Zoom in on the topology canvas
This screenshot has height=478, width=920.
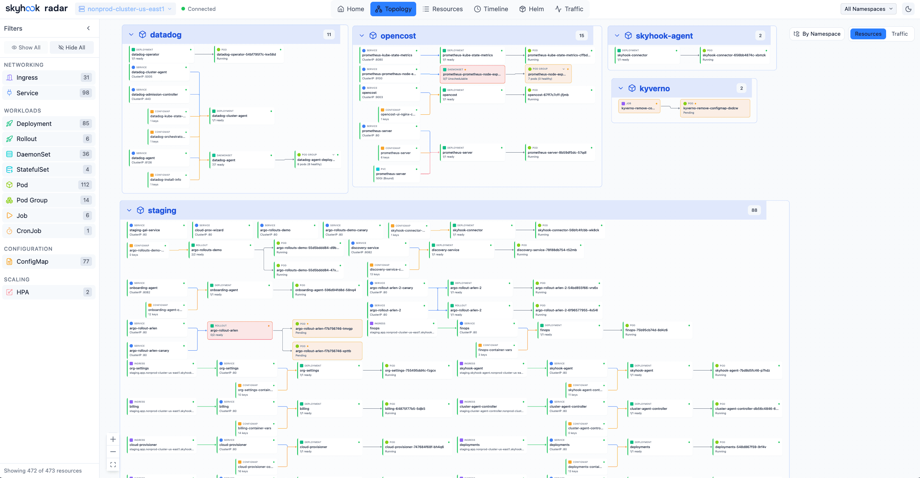(x=113, y=439)
